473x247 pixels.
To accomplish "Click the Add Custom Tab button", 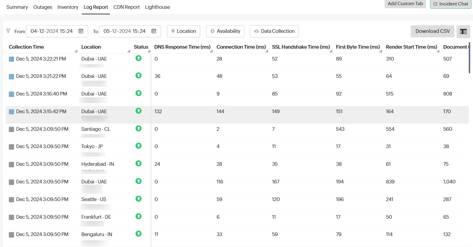I will coord(405,4).
